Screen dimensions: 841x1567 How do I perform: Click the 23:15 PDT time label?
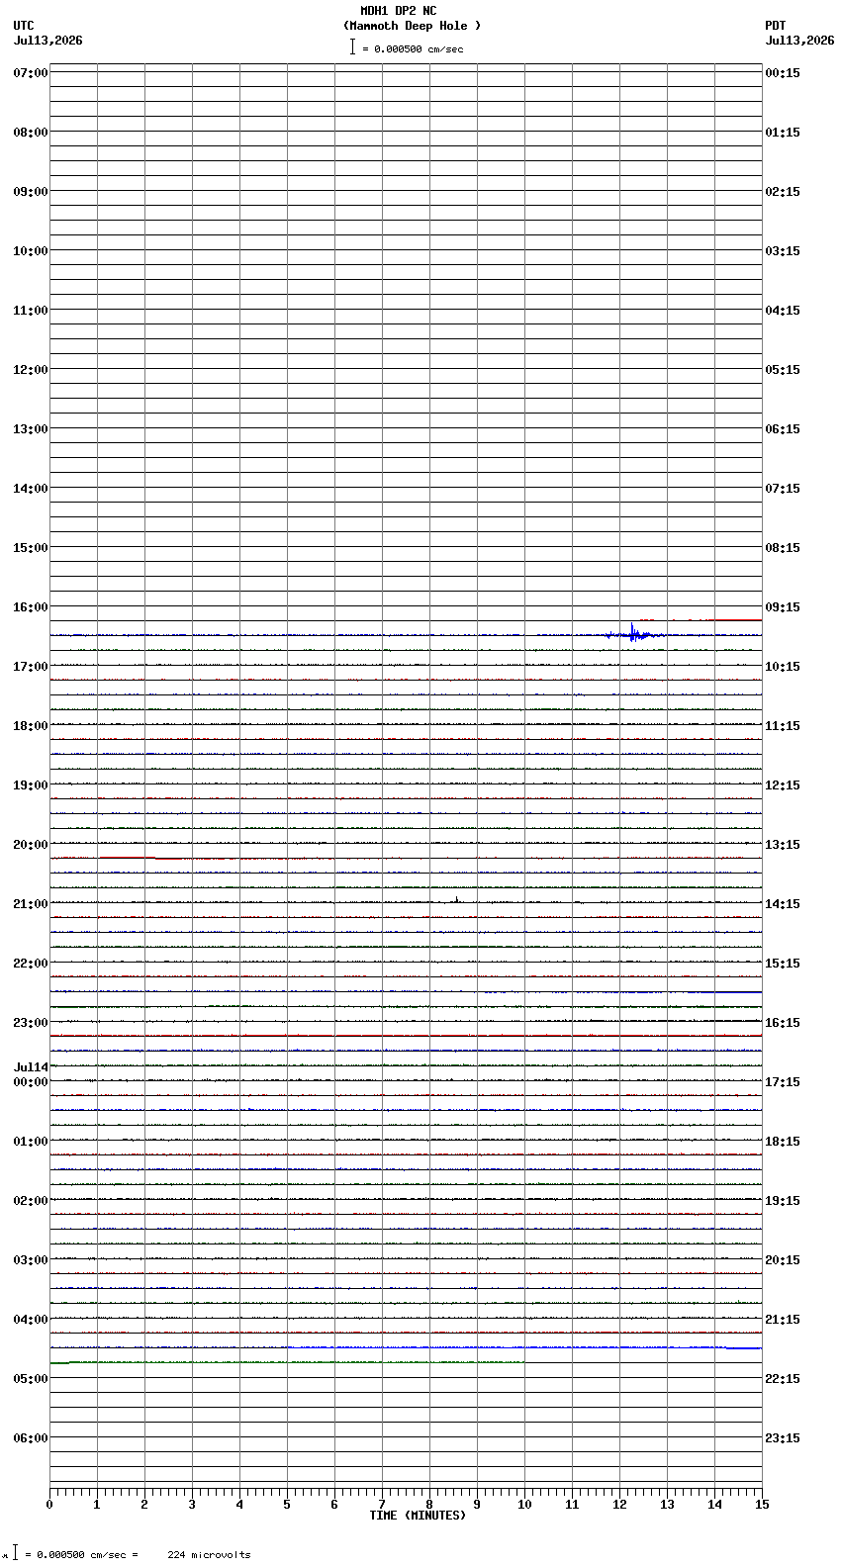click(783, 1438)
